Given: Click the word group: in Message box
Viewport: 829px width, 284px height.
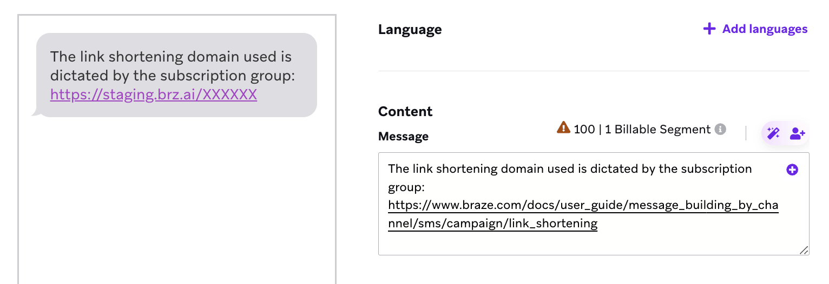Looking at the screenshot, I should tap(406, 187).
